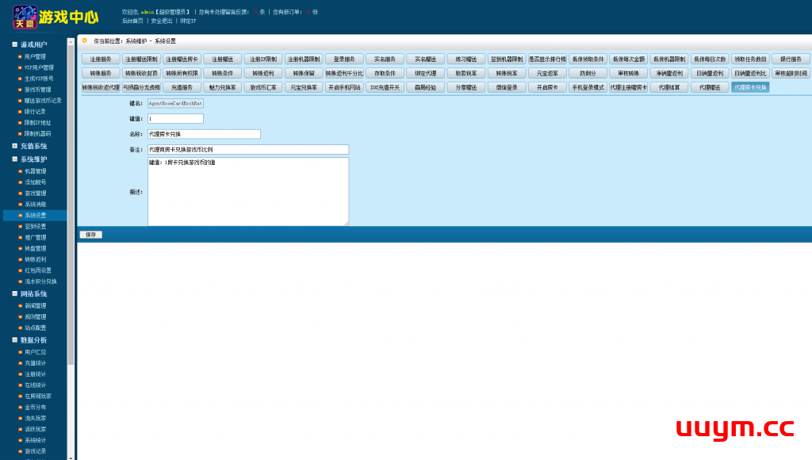Image resolution: width=812 pixels, height=460 pixels.
Task: Open the 微信登录 settings tab
Action: [507, 88]
